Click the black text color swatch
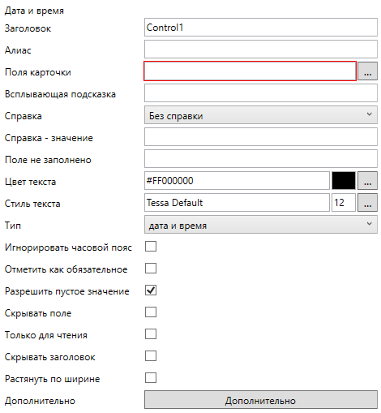 click(344, 180)
